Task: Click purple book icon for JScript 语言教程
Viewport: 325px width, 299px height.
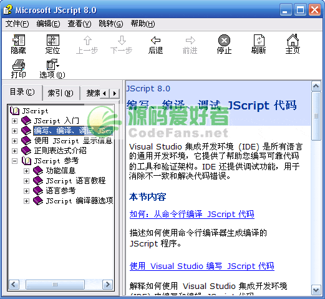Action: [38, 181]
